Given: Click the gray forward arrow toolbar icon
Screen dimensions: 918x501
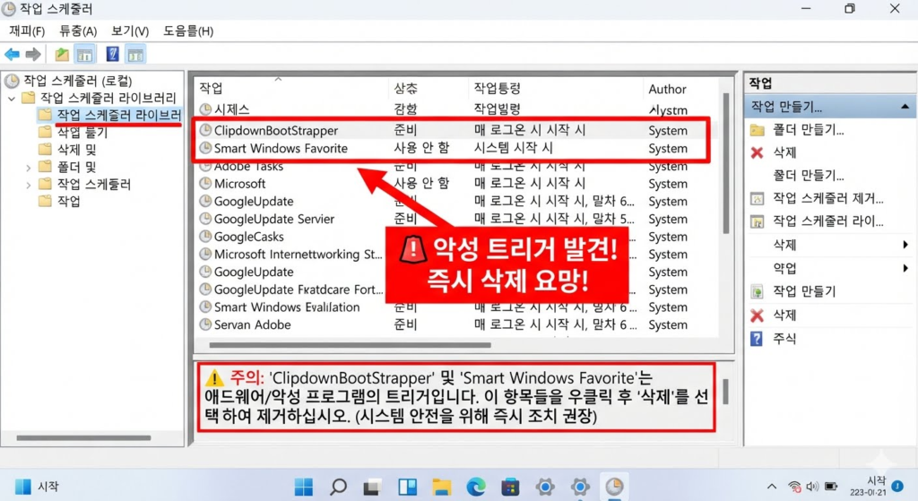Looking at the screenshot, I should point(33,55).
